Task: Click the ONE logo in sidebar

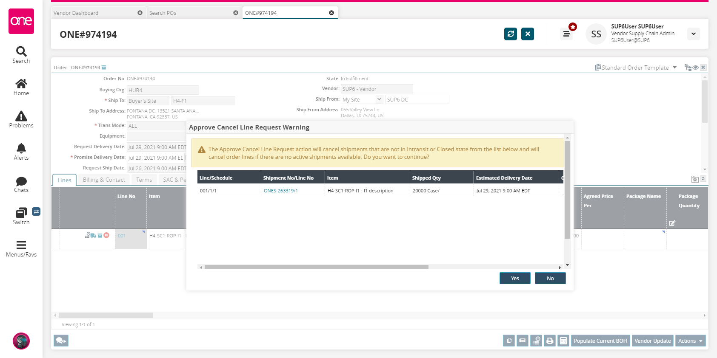Action: (21, 21)
